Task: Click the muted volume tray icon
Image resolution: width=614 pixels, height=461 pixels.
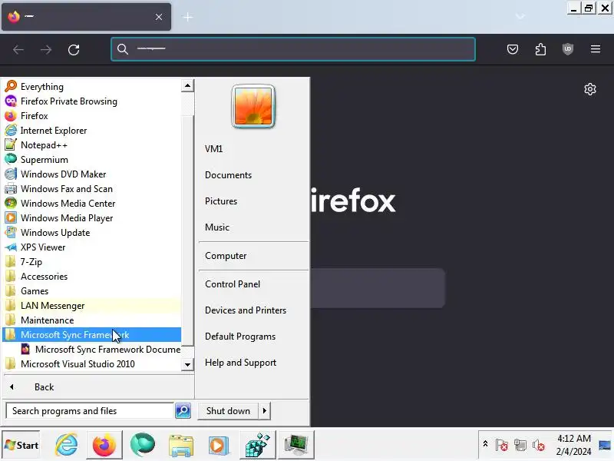Action: click(x=539, y=446)
